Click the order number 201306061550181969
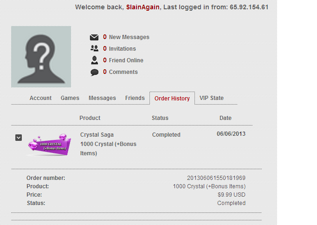Image resolution: width=317 pixels, height=225 pixels. point(216,178)
